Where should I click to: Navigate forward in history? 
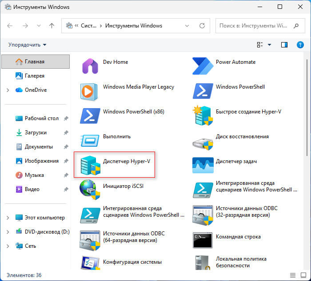(x=25, y=26)
